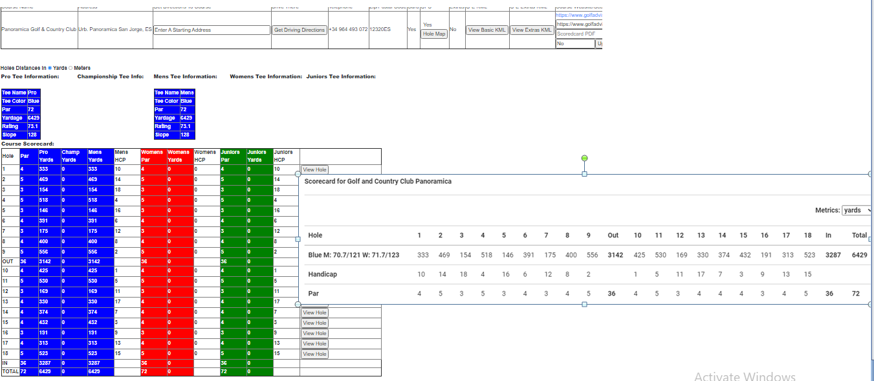Click the 'Holes Distances In' label
The image size is (874, 381).
coord(23,68)
